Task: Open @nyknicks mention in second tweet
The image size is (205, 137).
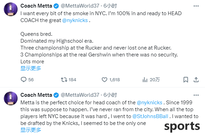Action: coord(149,103)
